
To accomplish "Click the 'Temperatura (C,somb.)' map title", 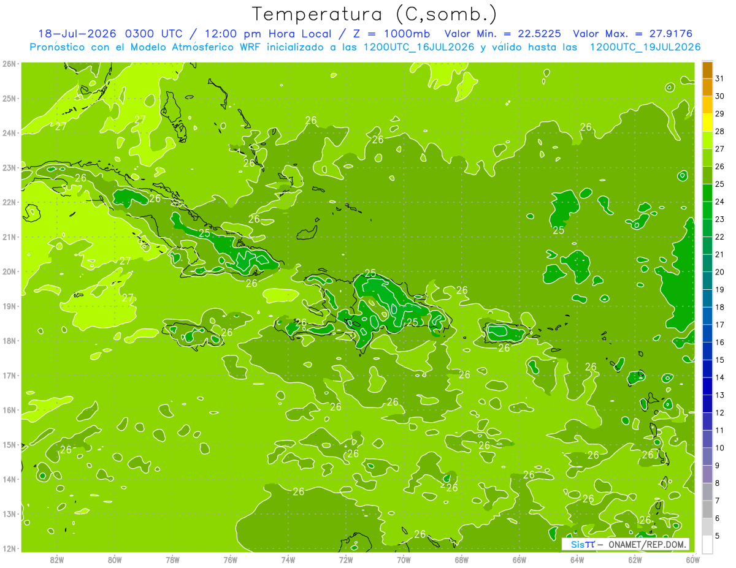I will coord(375,13).
